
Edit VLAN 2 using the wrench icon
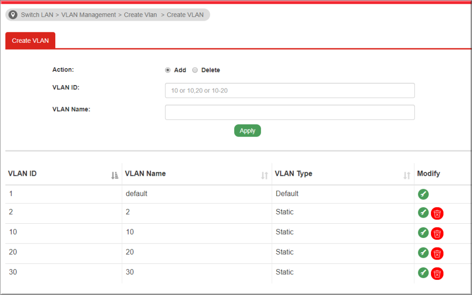pyautogui.click(x=423, y=213)
